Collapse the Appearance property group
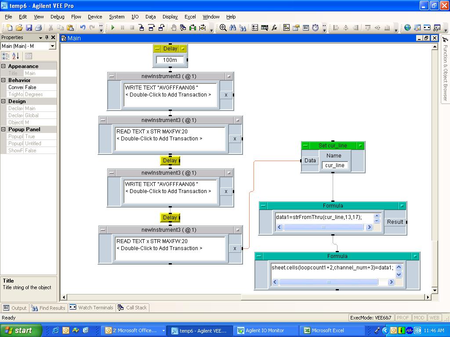Screen dimensions: 450x337 [4, 66]
